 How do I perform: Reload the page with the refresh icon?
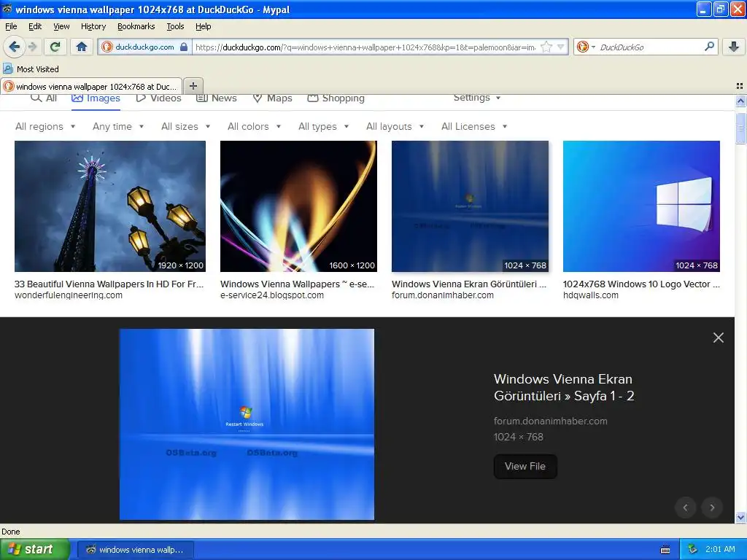[55, 47]
